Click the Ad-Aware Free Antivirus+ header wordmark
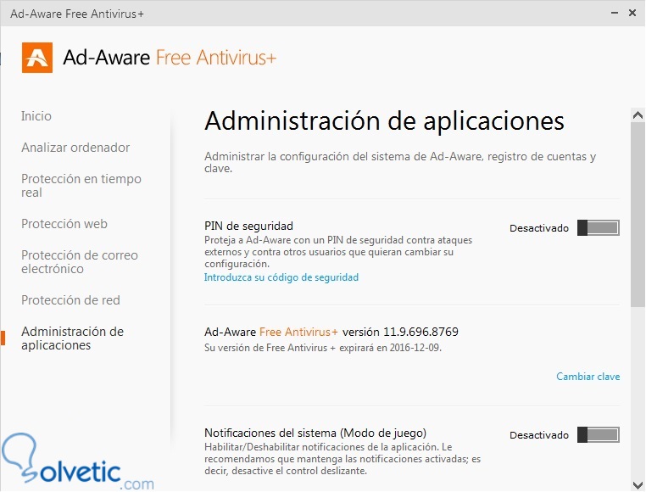This screenshot has height=492, width=646. coord(170,58)
